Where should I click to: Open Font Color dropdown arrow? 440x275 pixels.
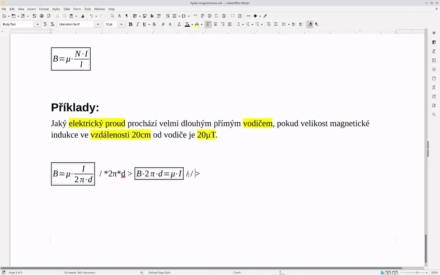(x=192, y=25)
